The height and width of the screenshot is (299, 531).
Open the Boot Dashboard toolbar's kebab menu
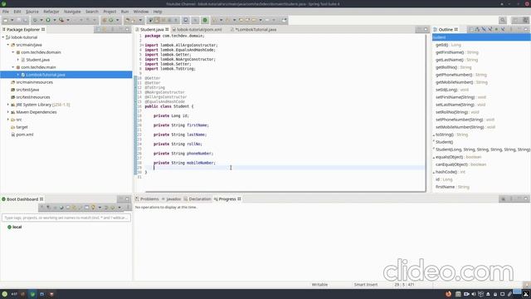pos(128,207)
